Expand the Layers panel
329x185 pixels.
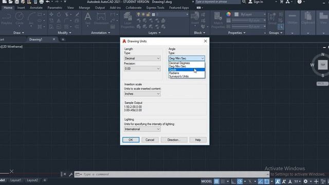click(154, 33)
